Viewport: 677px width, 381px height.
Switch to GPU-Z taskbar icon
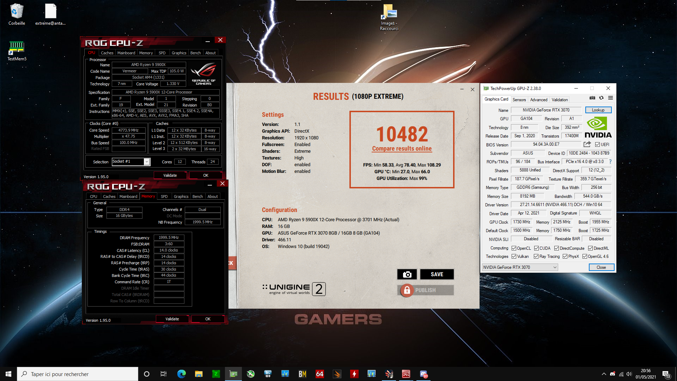[x=233, y=374]
